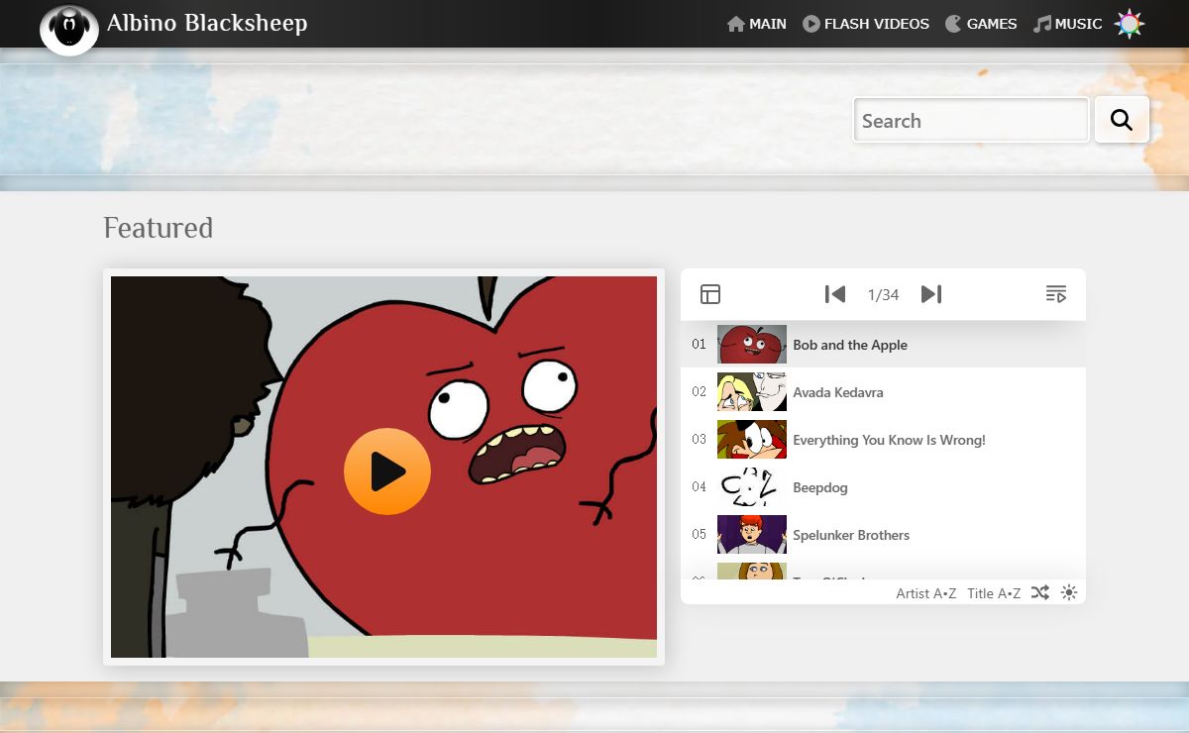Sort playlist by Artist A•Z
Viewport: 1189px width, 733px height.
pyautogui.click(x=926, y=593)
